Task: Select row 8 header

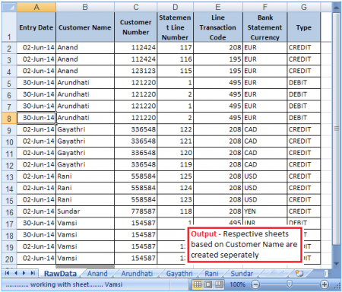Action: tap(9, 118)
